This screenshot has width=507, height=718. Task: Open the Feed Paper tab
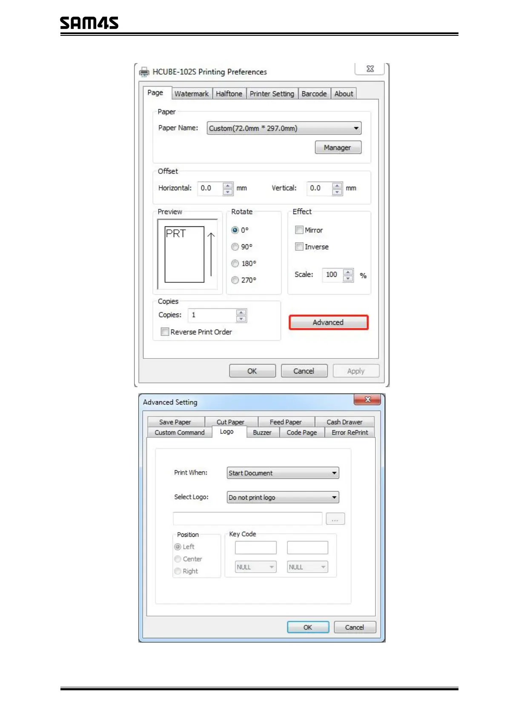click(x=286, y=422)
